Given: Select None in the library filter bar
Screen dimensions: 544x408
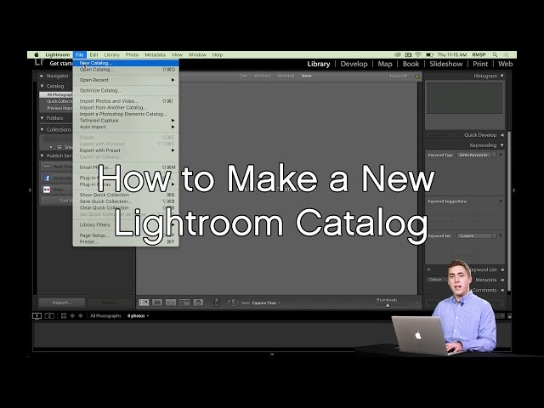Looking at the screenshot, I should pyautogui.click(x=306, y=76).
